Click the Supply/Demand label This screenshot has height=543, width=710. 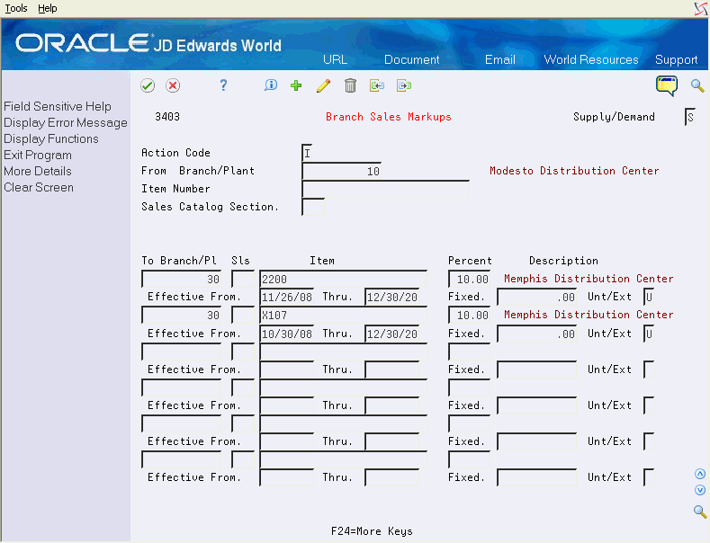(x=614, y=117)
